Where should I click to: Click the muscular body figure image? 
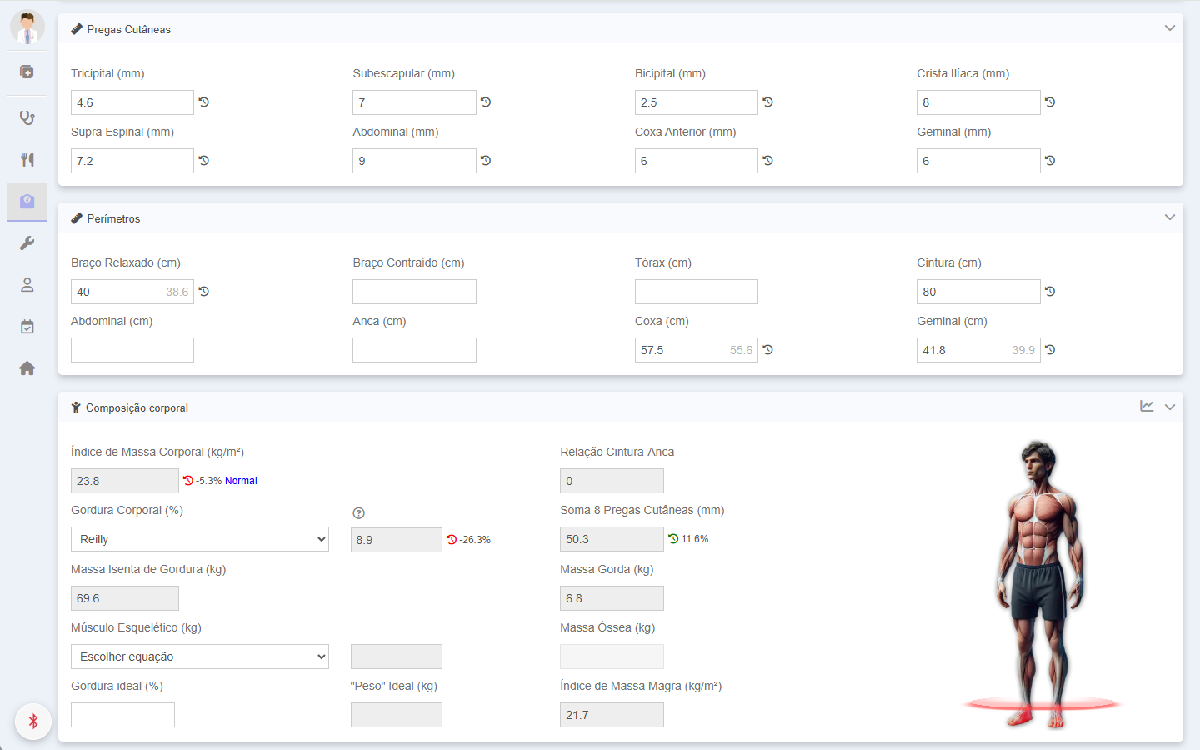(1040, 583)
